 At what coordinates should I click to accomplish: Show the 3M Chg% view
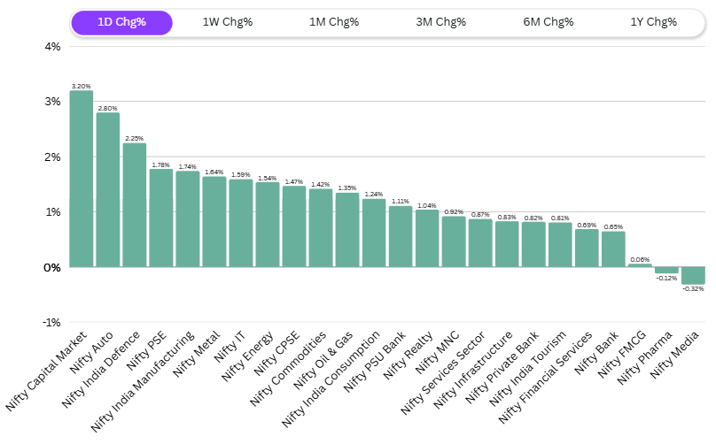pyautogui.click(x=440, y=22)
